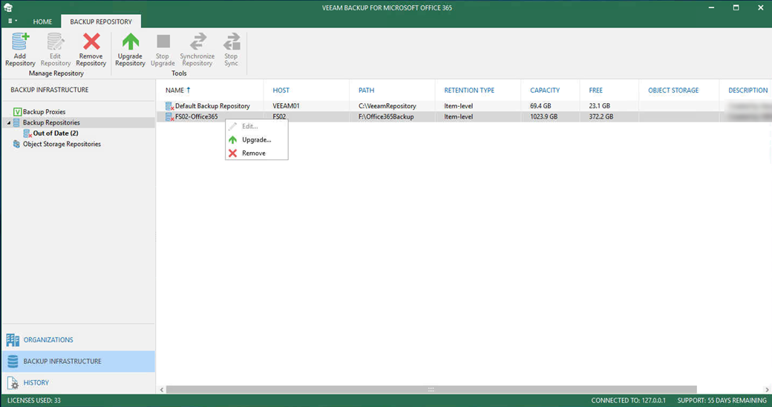Click the Out of Date repository icon
This screenshot has width=772, height=407.
27,133
